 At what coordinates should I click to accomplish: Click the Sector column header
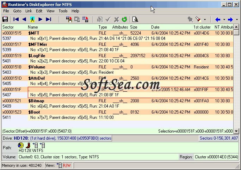click(8, 27)
